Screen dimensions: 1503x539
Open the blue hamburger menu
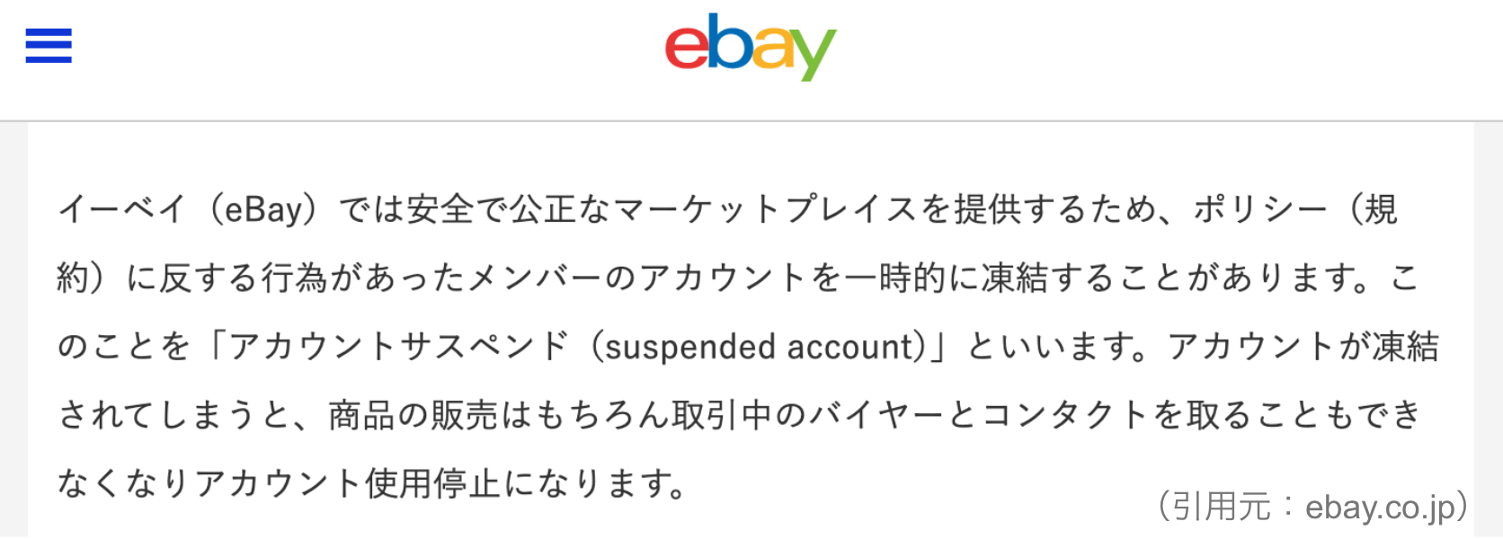[49, 46]
